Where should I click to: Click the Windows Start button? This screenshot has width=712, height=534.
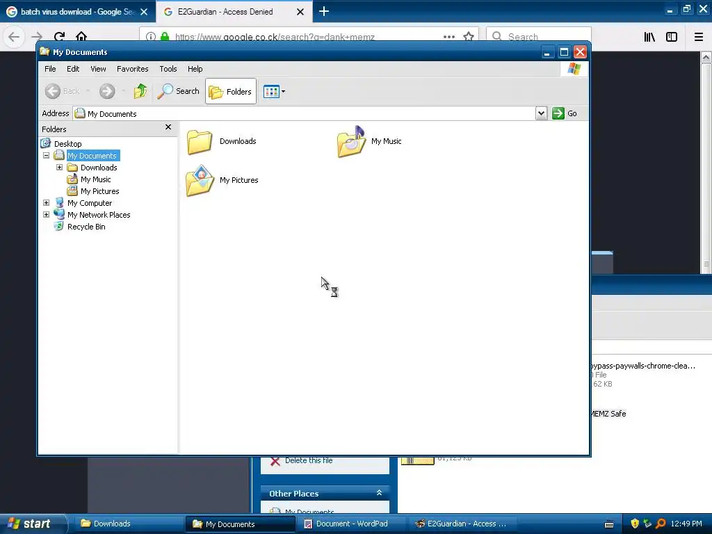[33, 524]
